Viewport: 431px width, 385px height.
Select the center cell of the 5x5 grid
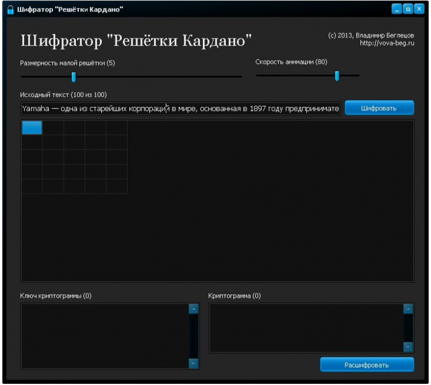[x=74, y=157]
